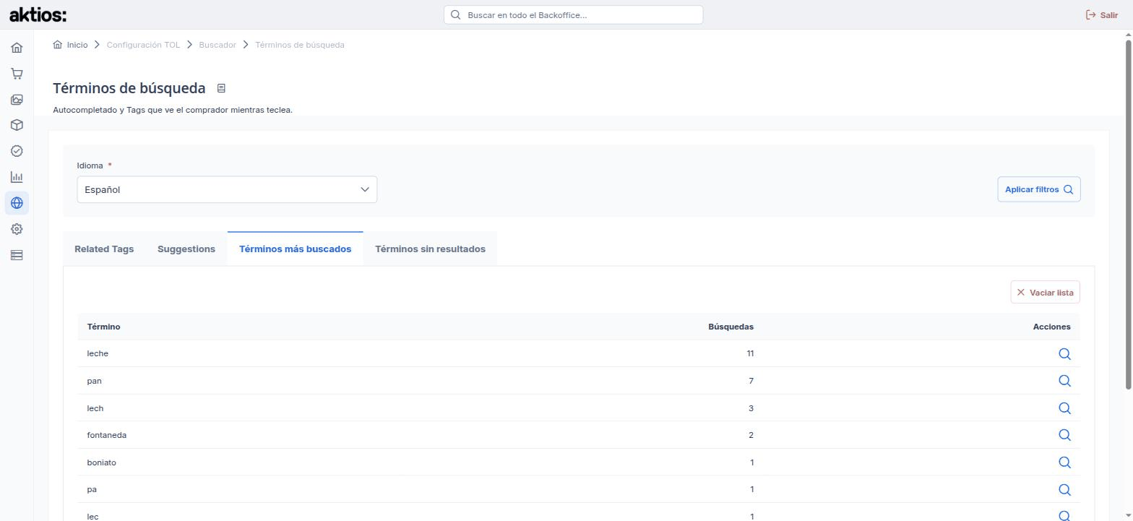This screenshot has width=1133, height=521.
Task: Select the Suggestions tab
Action: point(186,249)
